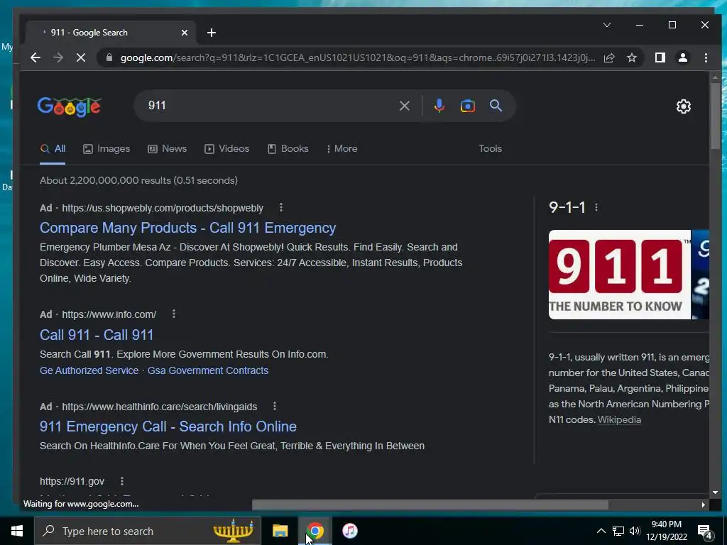Open the volume control tray icon

(x=635, y=531)
